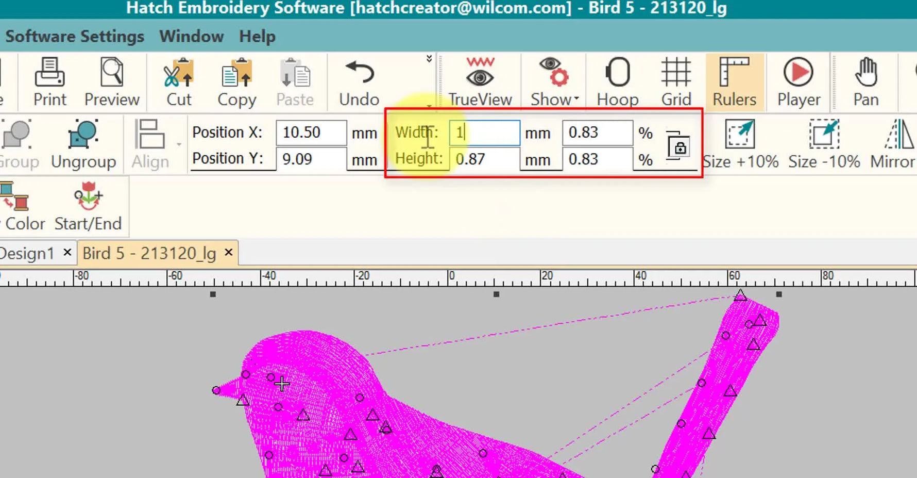
Task: Open the Window menu
Action: [191, 37]
